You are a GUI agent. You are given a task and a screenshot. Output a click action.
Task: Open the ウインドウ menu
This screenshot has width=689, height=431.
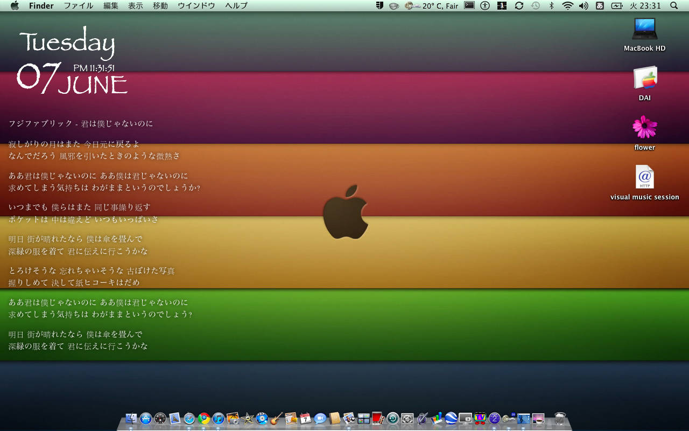point(196,6)
